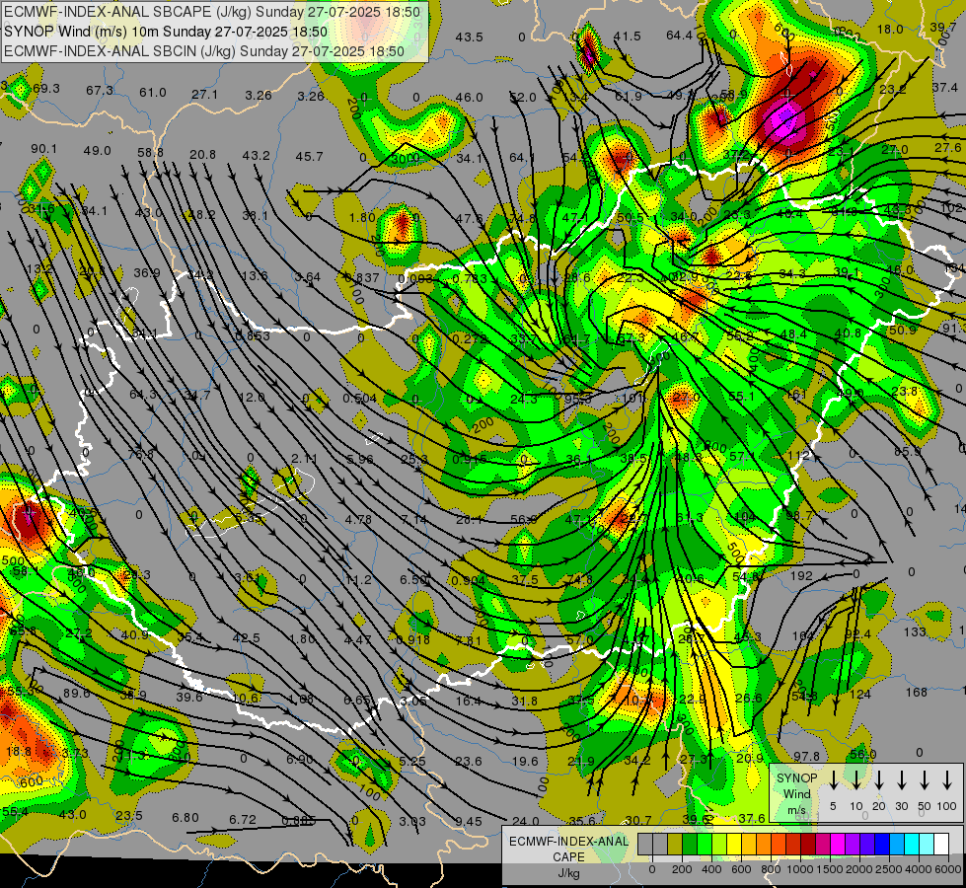Click the map value '4.78'
Image resolution: width=966 pixels, height=888 pixels.
[x=358, y=519]
